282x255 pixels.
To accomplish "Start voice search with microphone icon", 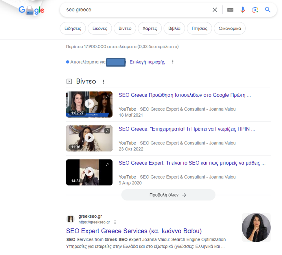I will (x=243, y=10).
